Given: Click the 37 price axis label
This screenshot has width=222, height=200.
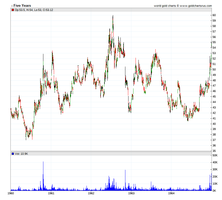Looking at the screenshot, I should 214,140.
